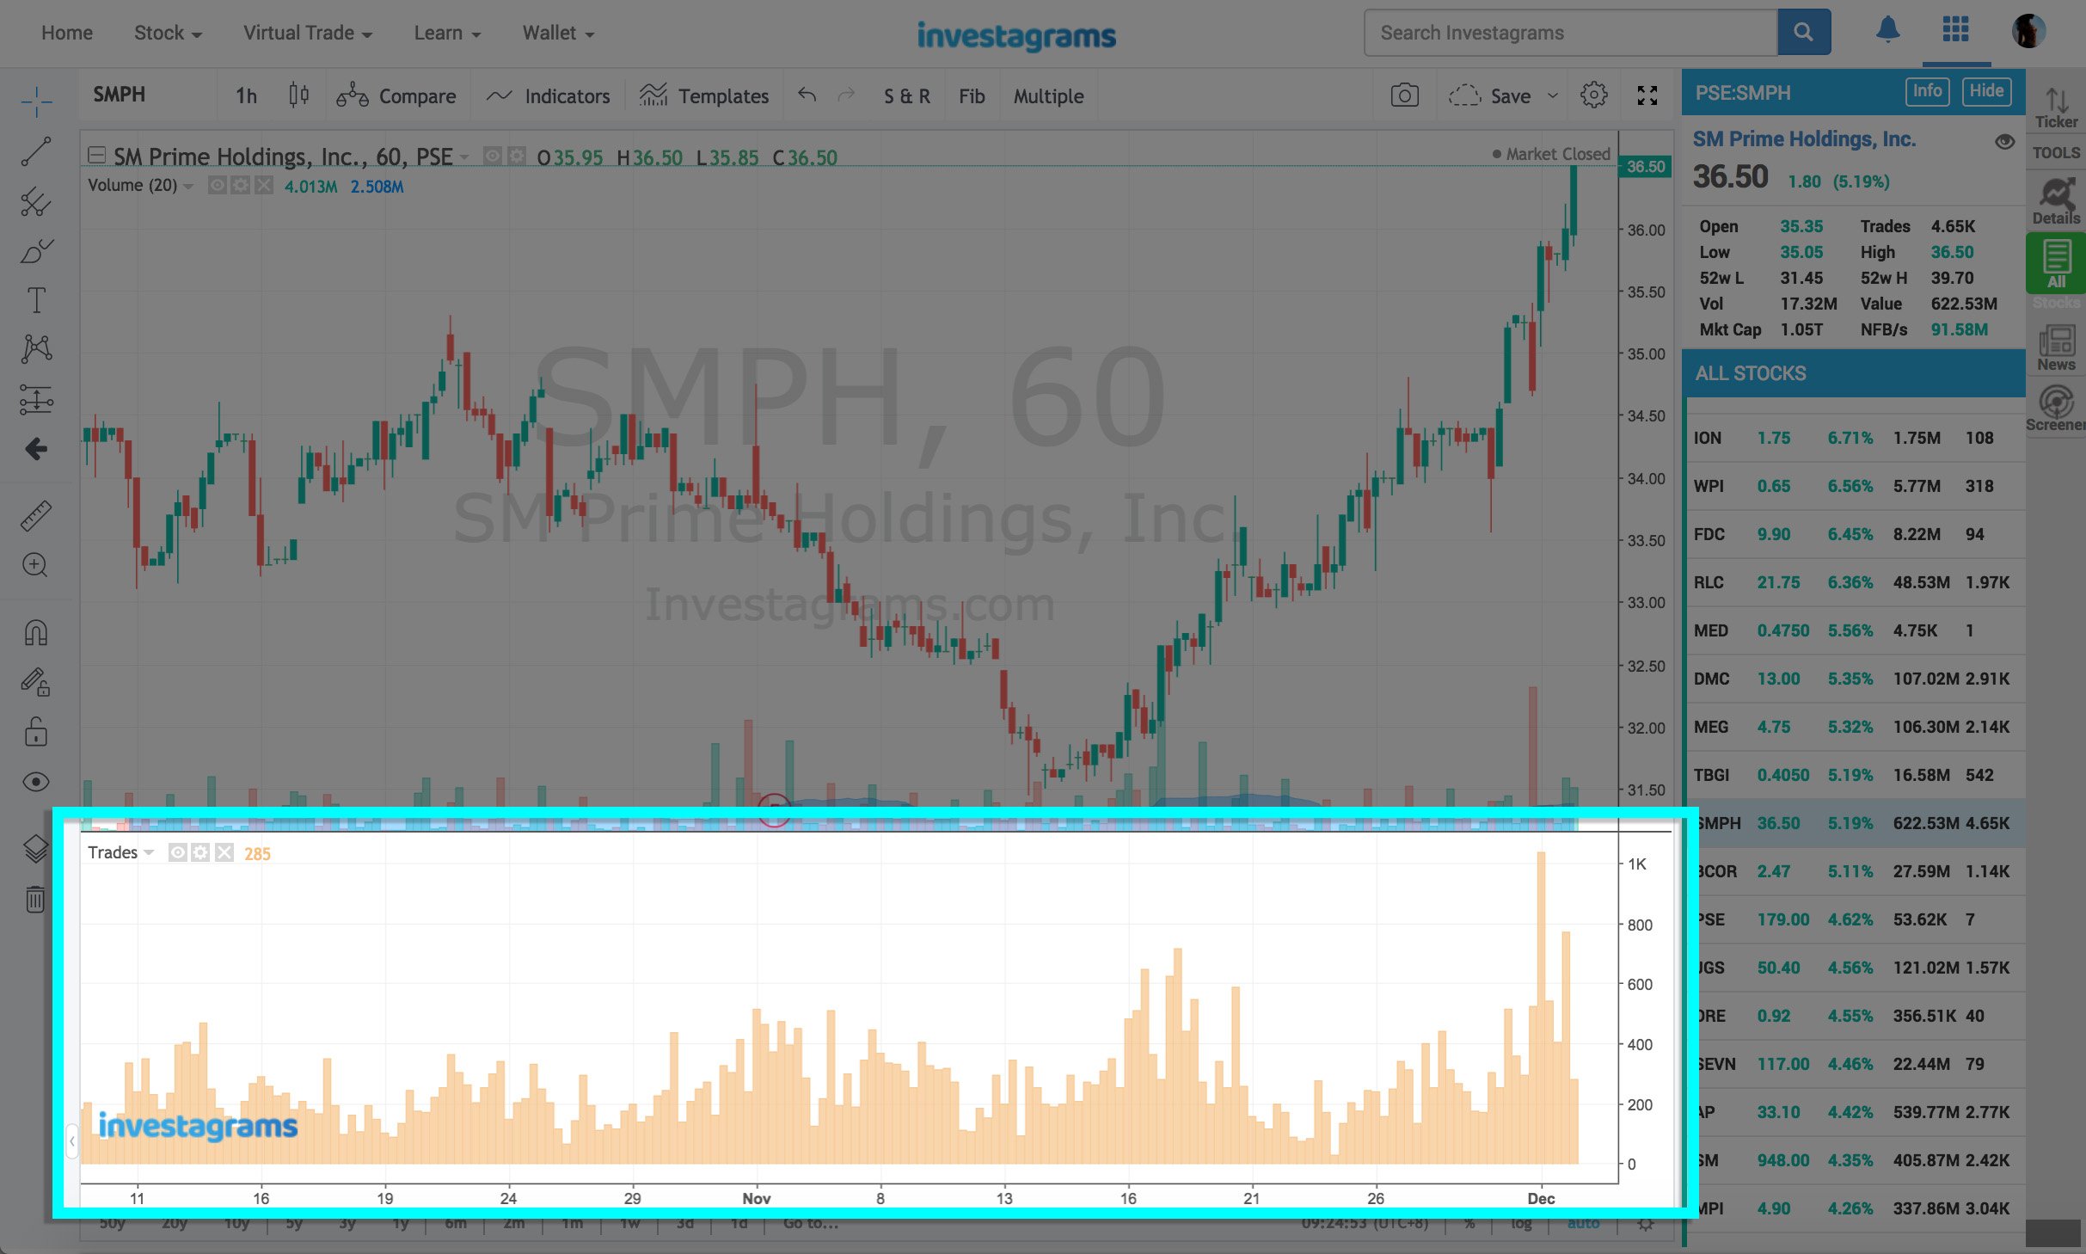Take a chart snapshot with the camera icon
The image size is (2086, 1254).
tap(1404, 95)
